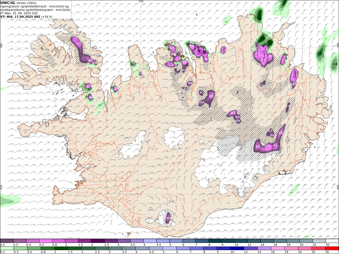Click the "2.0" snowfall value label

pos(224,49)
